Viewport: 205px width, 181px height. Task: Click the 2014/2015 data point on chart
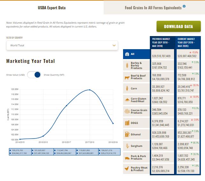point(20,139)
